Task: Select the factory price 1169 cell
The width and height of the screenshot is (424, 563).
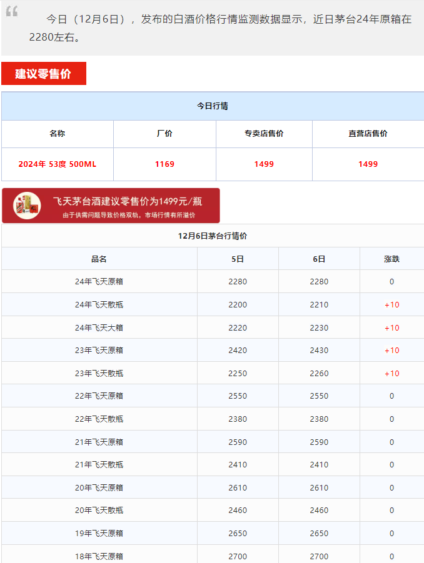Action: pos(164,164)
